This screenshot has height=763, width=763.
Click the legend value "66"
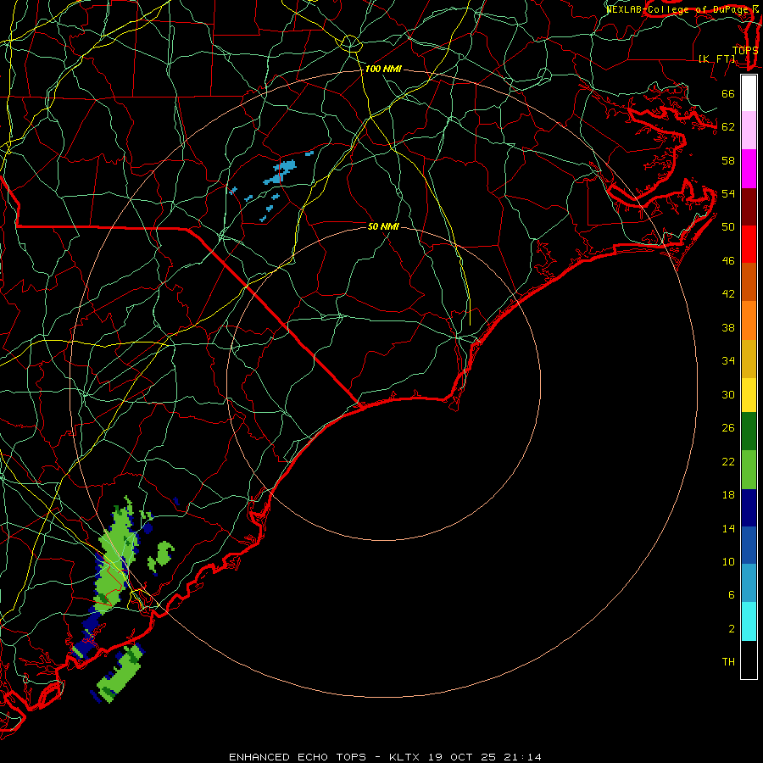728,94
